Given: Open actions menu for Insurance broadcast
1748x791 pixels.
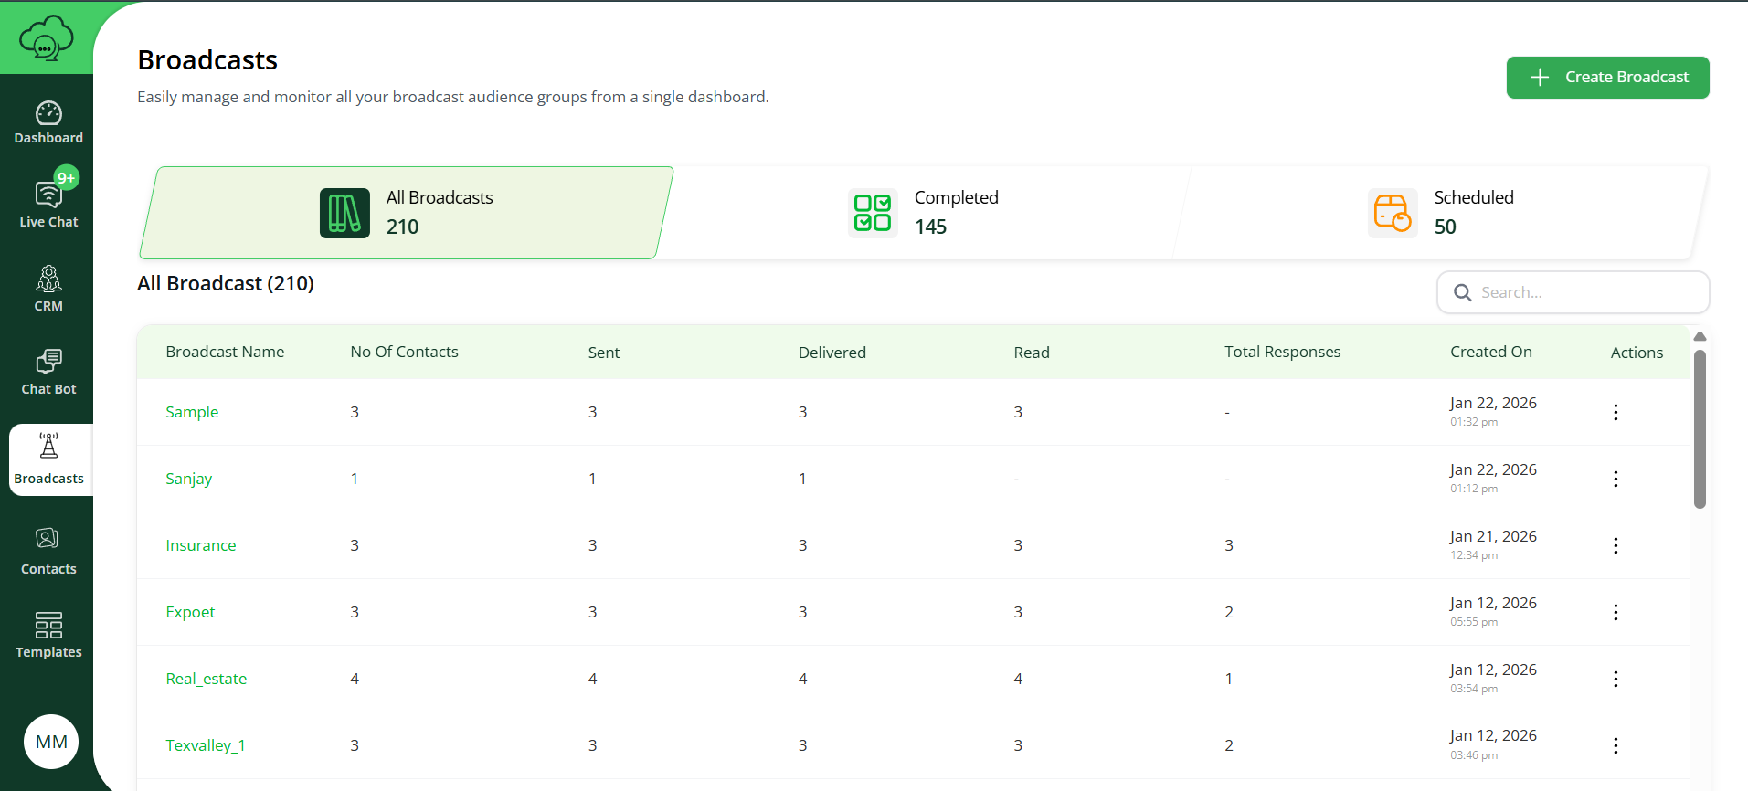Looking at the screenshot, I should coord(1616,545).
